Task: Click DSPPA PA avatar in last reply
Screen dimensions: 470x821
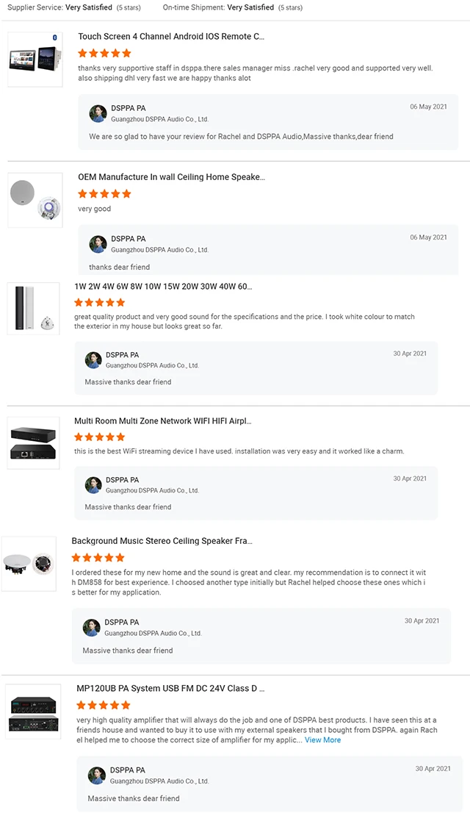Action: [96, 775]
